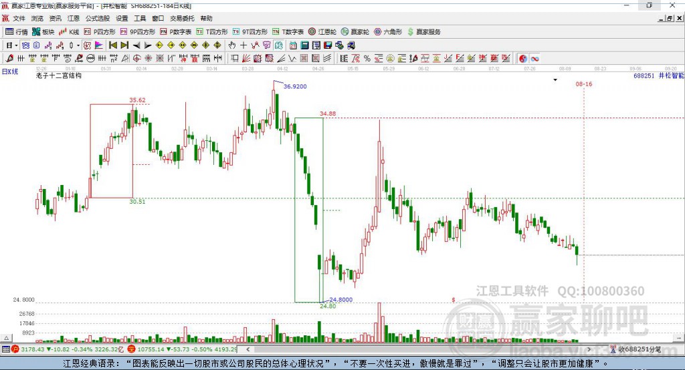Click the up-triangle button beside volume panel
The image size is (685, 370).
click(x=6, y=338)
